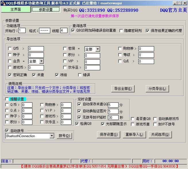Check the 购物券 reminder checkbox
Viewport: 188px width, 169px height.
42,105
